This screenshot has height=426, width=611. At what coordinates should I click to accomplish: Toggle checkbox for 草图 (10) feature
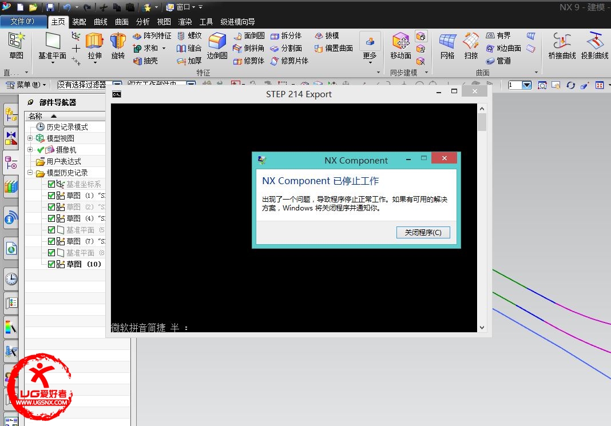(x=51, y=264)
